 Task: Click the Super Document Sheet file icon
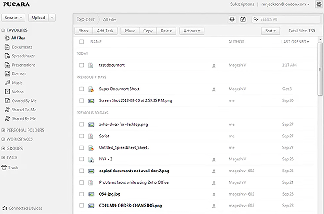tap(91, 89)
